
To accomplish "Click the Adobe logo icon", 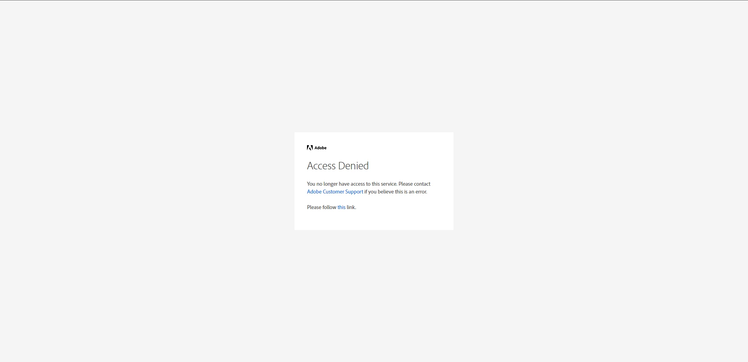I will [x=310, y=148].
